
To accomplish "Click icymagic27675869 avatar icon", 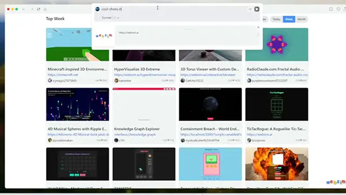I will [50, 81].
